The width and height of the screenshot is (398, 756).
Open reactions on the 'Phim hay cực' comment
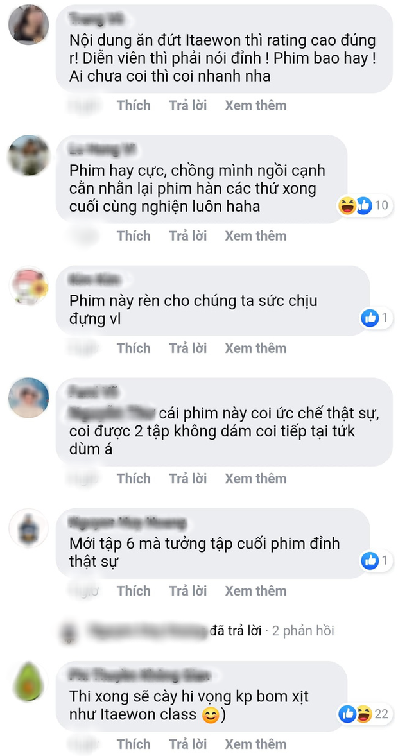coord(365,206)
